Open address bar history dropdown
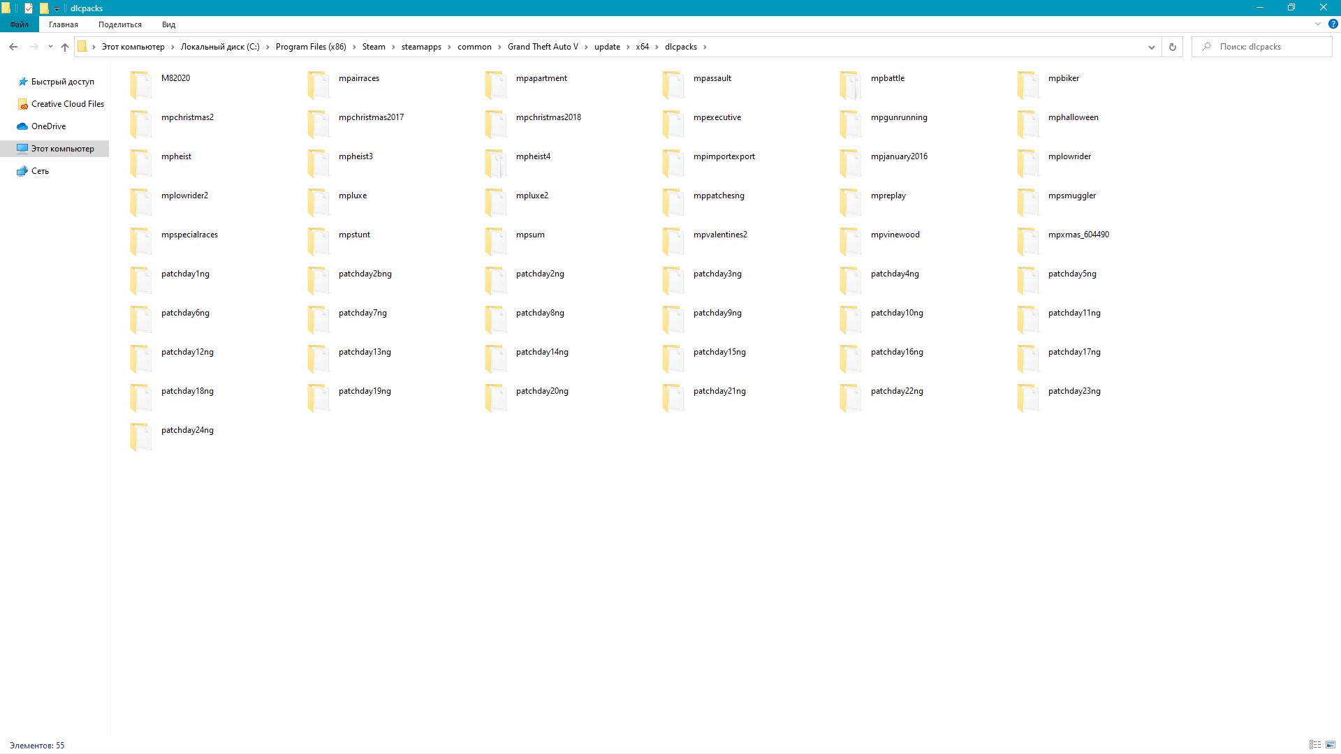 [1151, 47]
